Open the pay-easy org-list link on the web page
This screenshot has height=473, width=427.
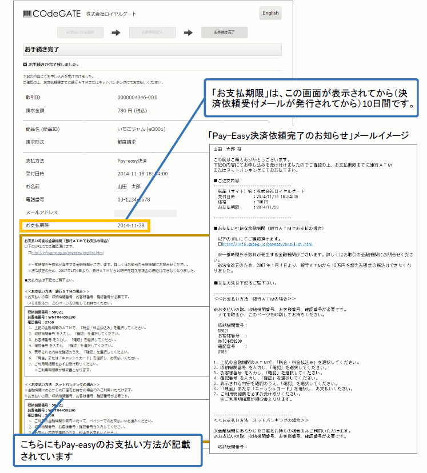[67, 252]
